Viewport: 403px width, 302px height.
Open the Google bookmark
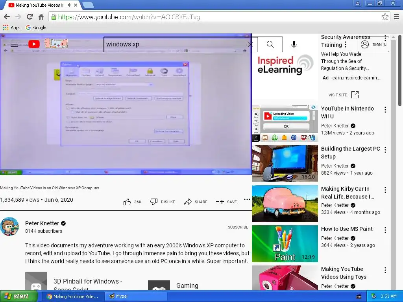click(x=36, y=28)
